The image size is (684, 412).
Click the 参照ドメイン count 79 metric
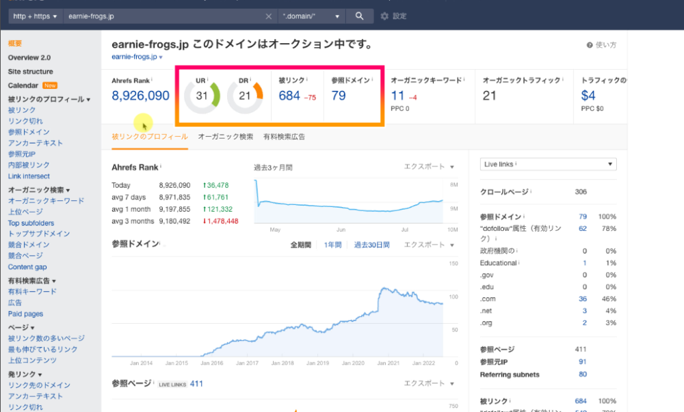[339, 96]
